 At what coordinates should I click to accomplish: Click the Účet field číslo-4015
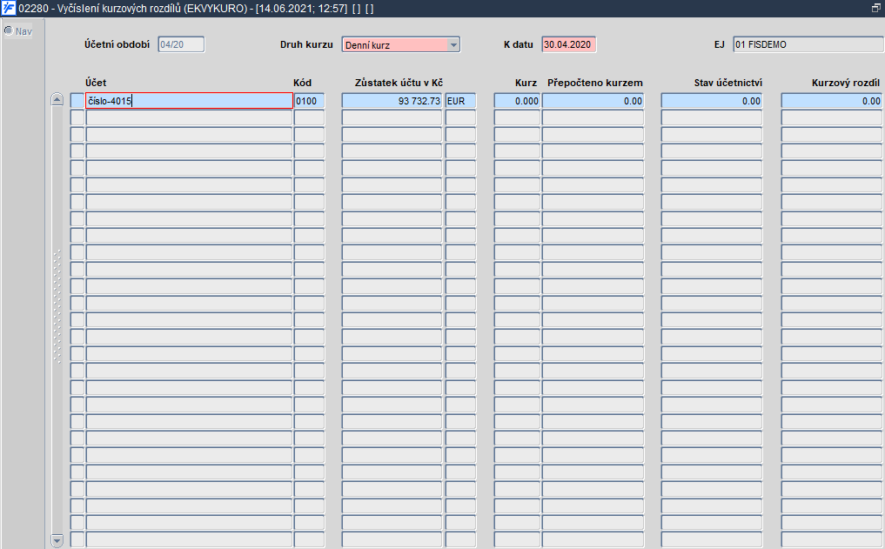click(189, 101)
